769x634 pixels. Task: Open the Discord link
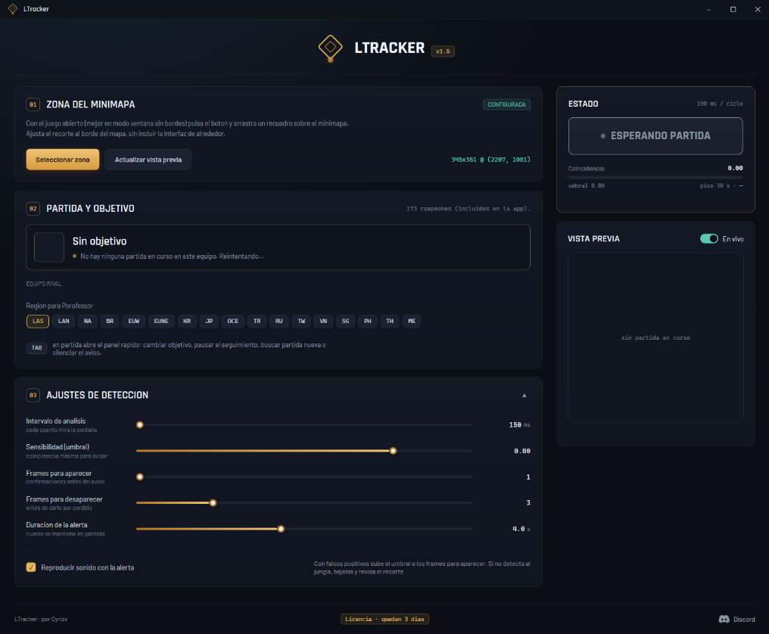(x=736, y=620)
